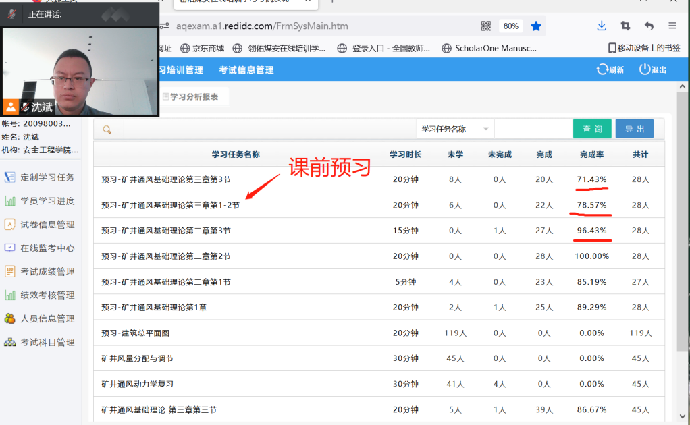
Task: Open the browser hamburger menu
Action: (x=672, y=26)
